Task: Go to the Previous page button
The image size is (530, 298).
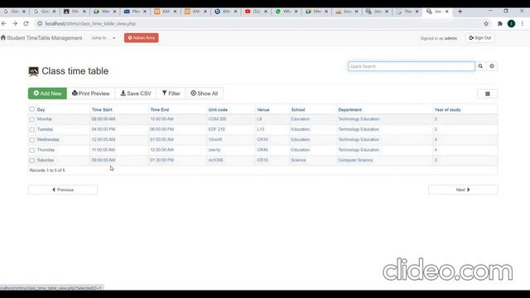Action: 63,190
